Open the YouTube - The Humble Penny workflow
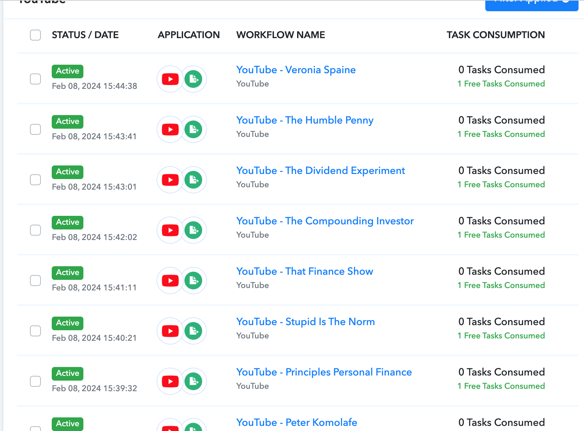 point(305,120)
